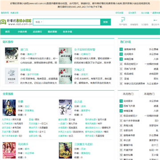The image size is (160, 160).
Task: Click the x² user login icon
Action: point(123,20)
